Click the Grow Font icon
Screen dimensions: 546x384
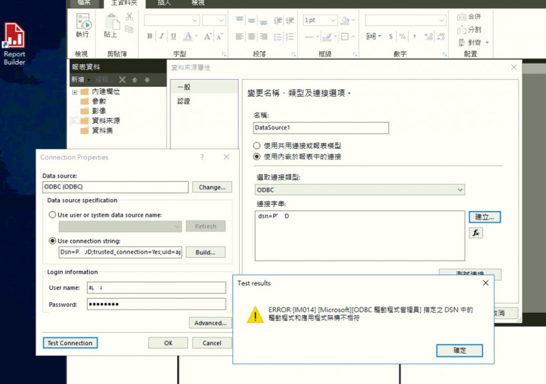[x=208, y=36]
